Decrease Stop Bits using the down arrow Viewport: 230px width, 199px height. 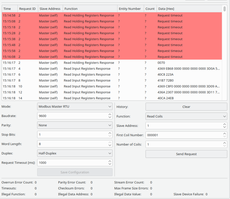[110, 136]
